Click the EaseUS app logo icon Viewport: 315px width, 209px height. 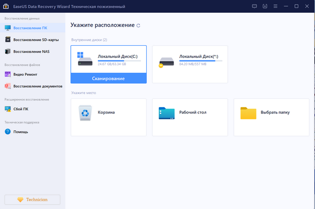[6, 6]
